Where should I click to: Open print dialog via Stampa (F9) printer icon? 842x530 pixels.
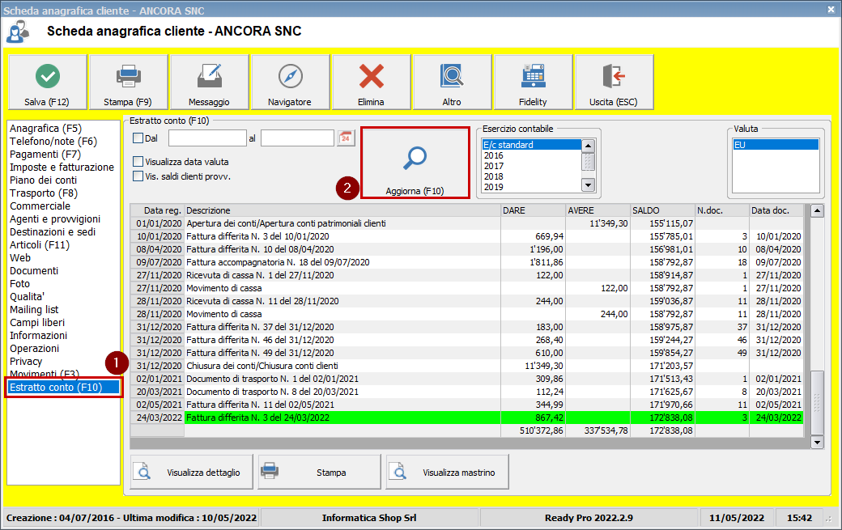pos(127,74)
